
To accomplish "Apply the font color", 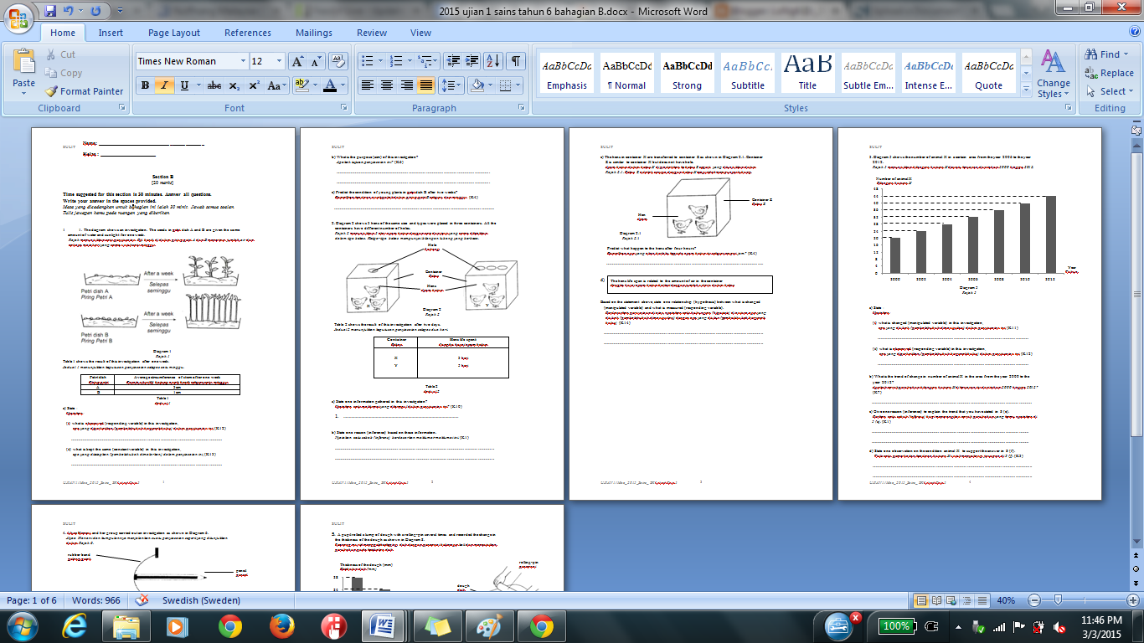I will pyautogui.click(x=331, y=85).
